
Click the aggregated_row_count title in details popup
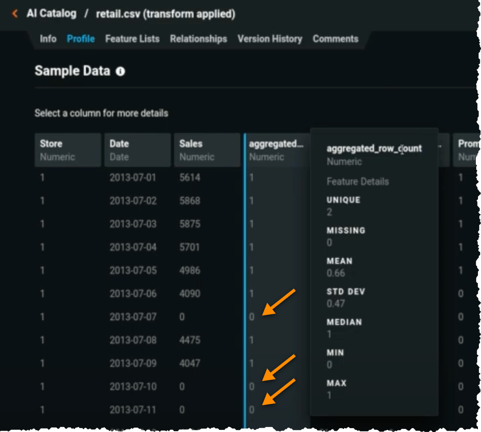click(374, 149)
